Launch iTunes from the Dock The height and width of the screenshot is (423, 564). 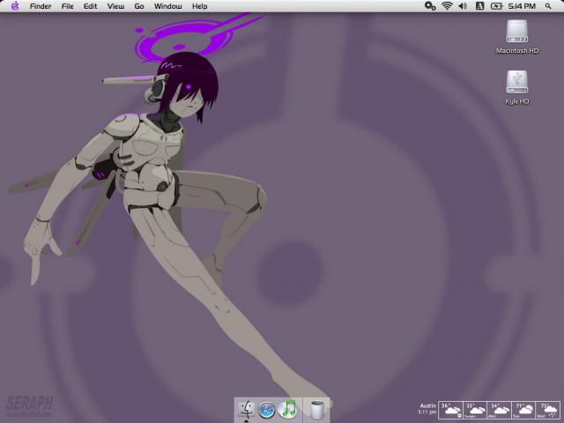[x=287, y=409]
